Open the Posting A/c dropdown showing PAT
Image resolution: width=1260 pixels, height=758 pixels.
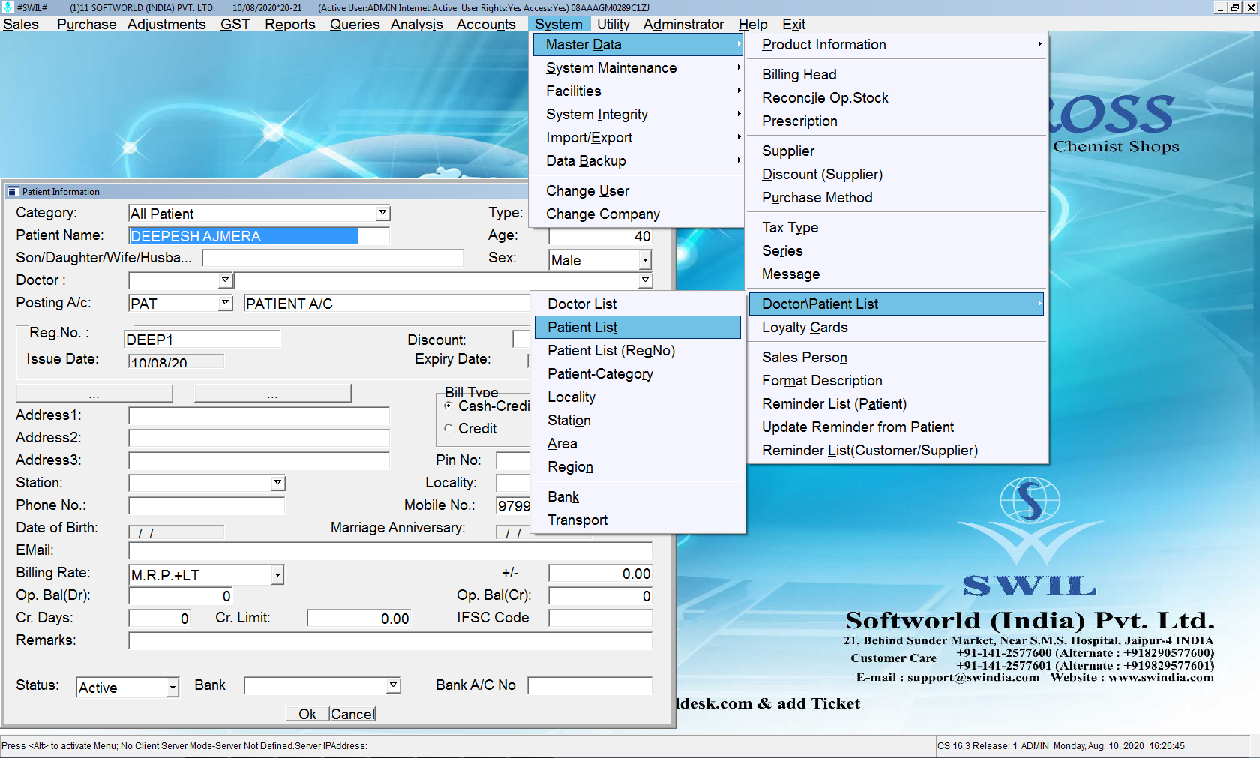(x=225, y=302)
